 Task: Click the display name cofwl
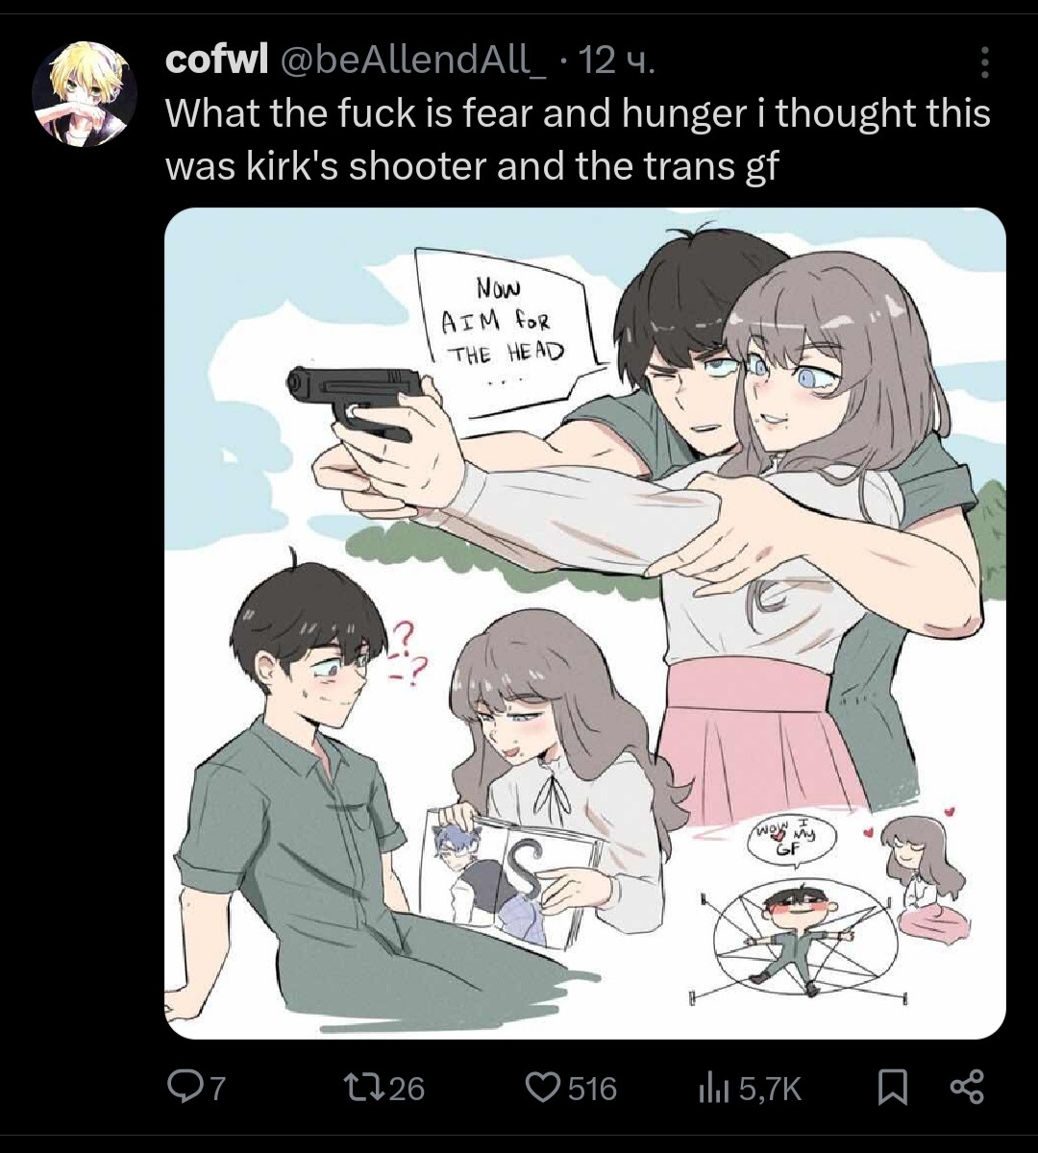point(216,61)
